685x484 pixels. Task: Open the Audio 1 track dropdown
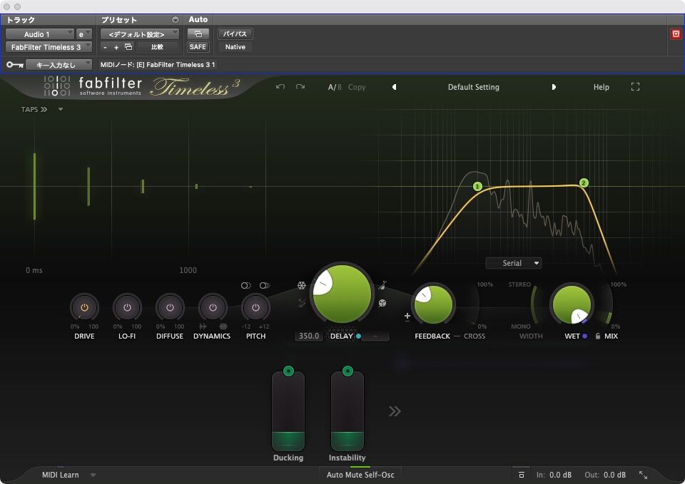(40, 34)
